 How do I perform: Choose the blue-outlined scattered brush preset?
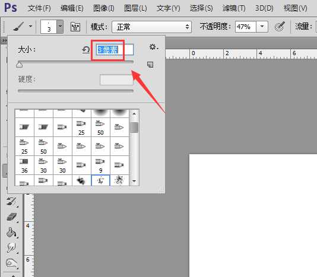coord(100,180)
